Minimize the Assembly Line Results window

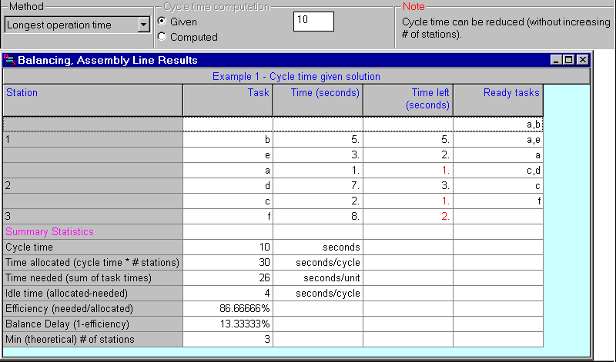[x=557, y=60]
